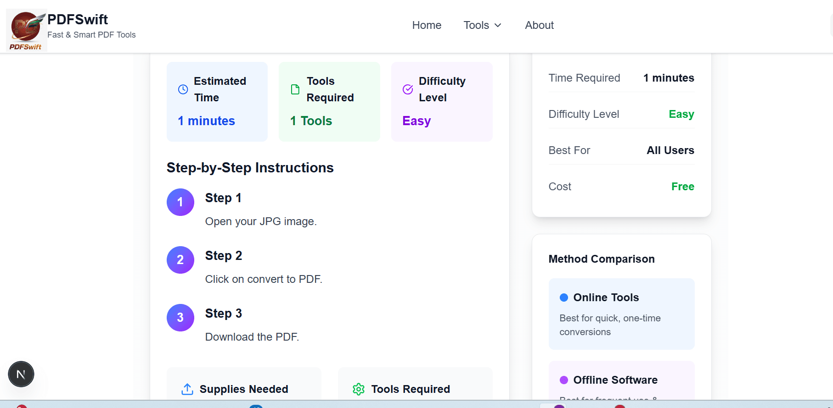The height and width of the screenshot is (408, 833).
Task: Click the round N badge icon
Action: (21, 374)
